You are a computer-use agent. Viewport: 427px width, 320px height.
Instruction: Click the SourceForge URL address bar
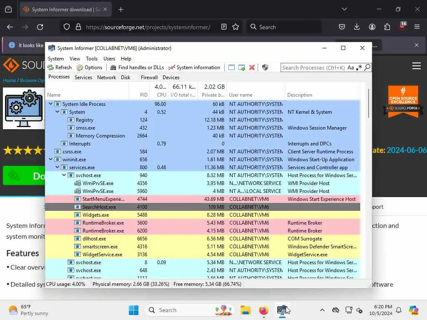click(148, 27)
